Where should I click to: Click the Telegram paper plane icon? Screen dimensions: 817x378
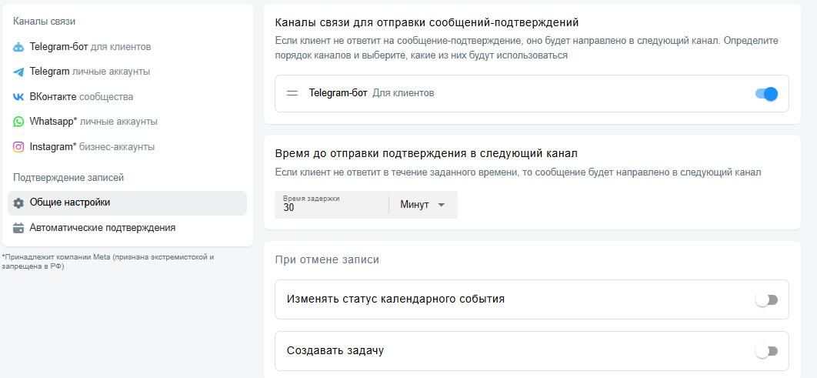pyautogui.click(x=18, y=72)
